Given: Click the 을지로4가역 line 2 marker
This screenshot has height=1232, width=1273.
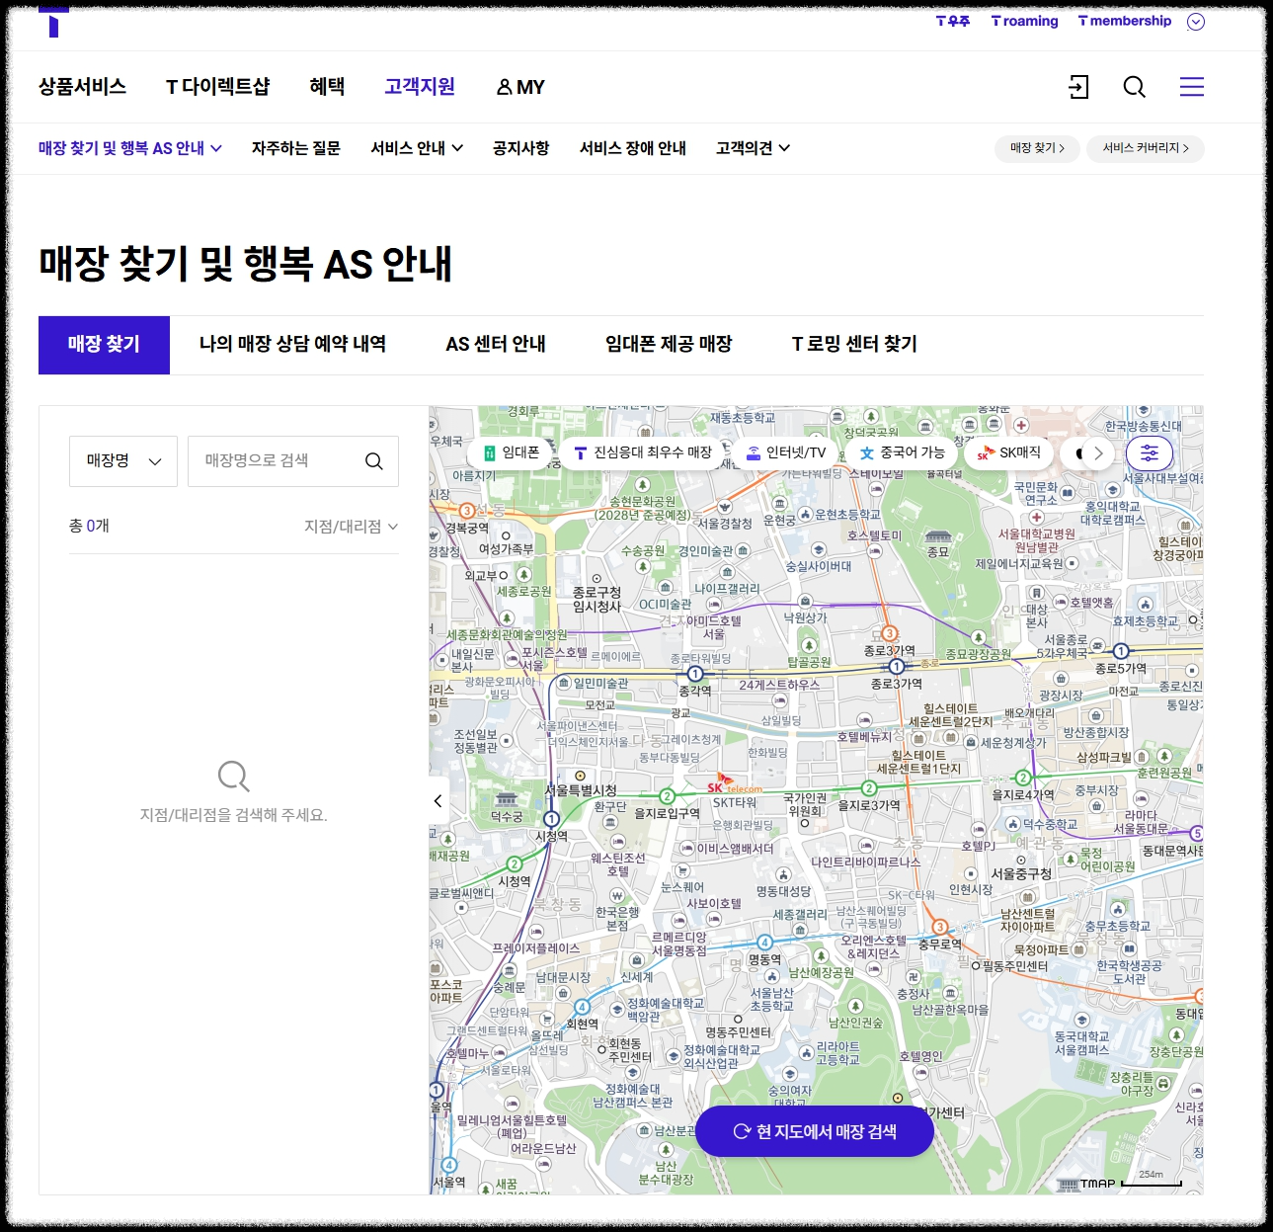Looking at the screenshot, I should pyautogui.click(x=1023, y=779).
